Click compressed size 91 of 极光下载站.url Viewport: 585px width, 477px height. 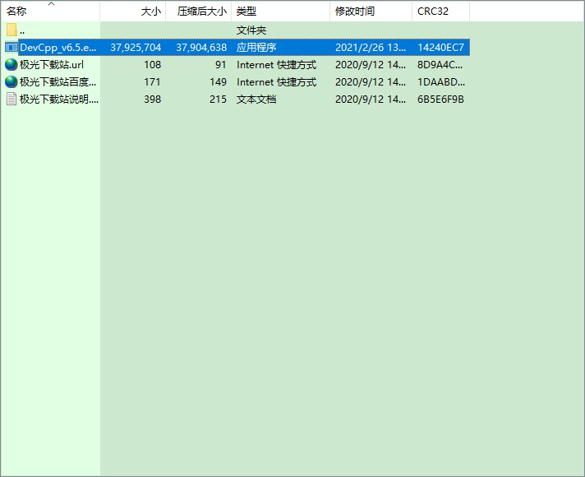pyautogui.click(x=221, y=65)
